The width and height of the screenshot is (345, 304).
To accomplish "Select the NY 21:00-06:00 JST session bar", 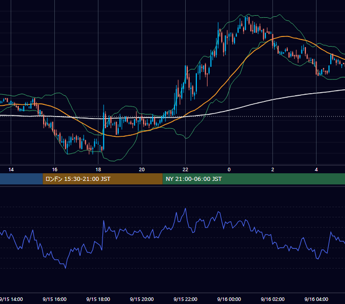I will pyautogui.click(x=254, y=179).
